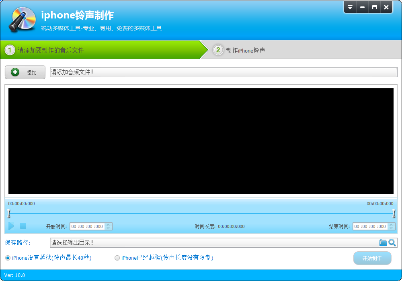
Task: Click the magnifier icon beside output path
Action: (392, 242)
